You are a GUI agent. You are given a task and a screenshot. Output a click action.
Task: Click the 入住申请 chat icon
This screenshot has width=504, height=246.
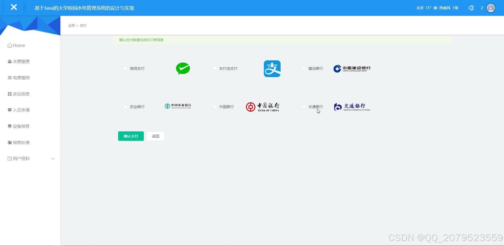point(10,110)
